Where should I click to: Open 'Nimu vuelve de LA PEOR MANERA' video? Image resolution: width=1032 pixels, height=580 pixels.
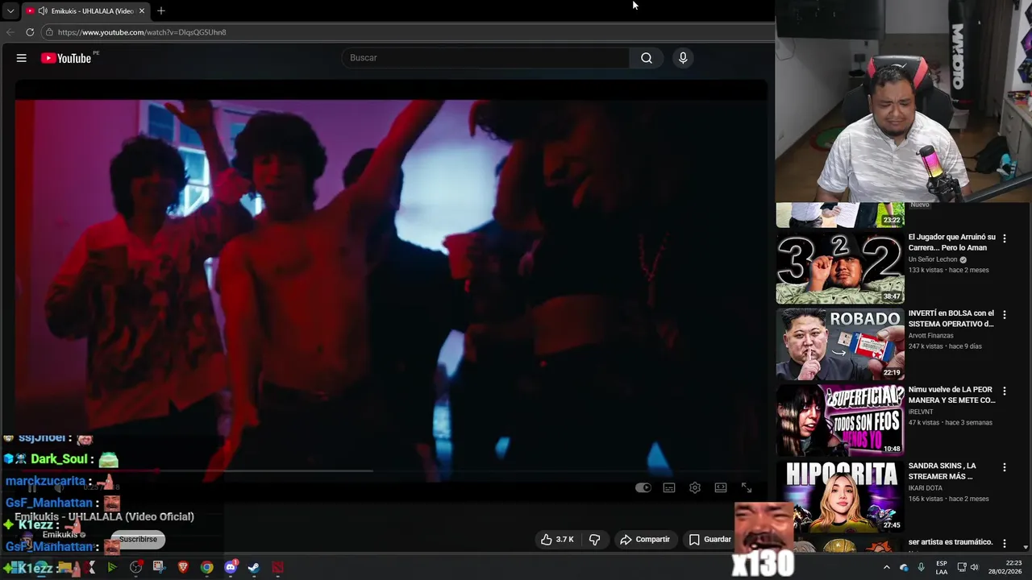tap(951, 395)
